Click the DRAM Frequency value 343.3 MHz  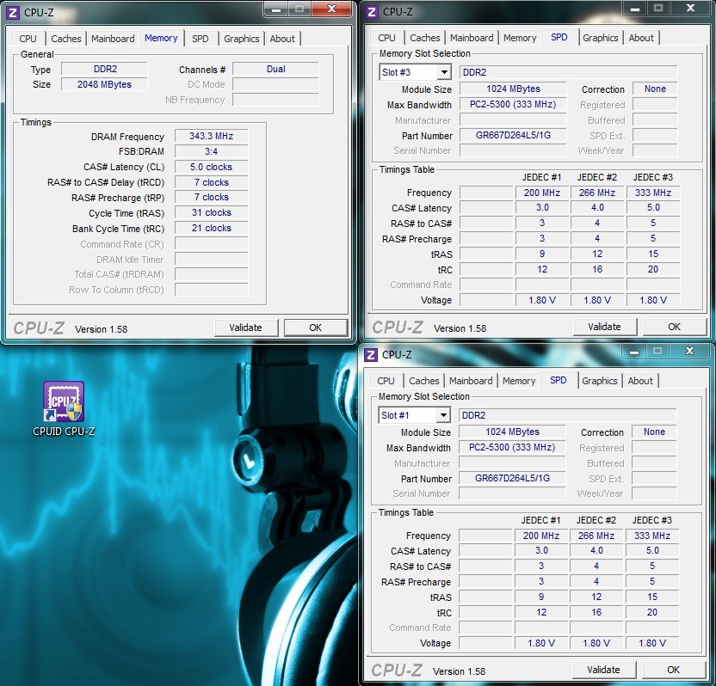(x=212, y=136)
